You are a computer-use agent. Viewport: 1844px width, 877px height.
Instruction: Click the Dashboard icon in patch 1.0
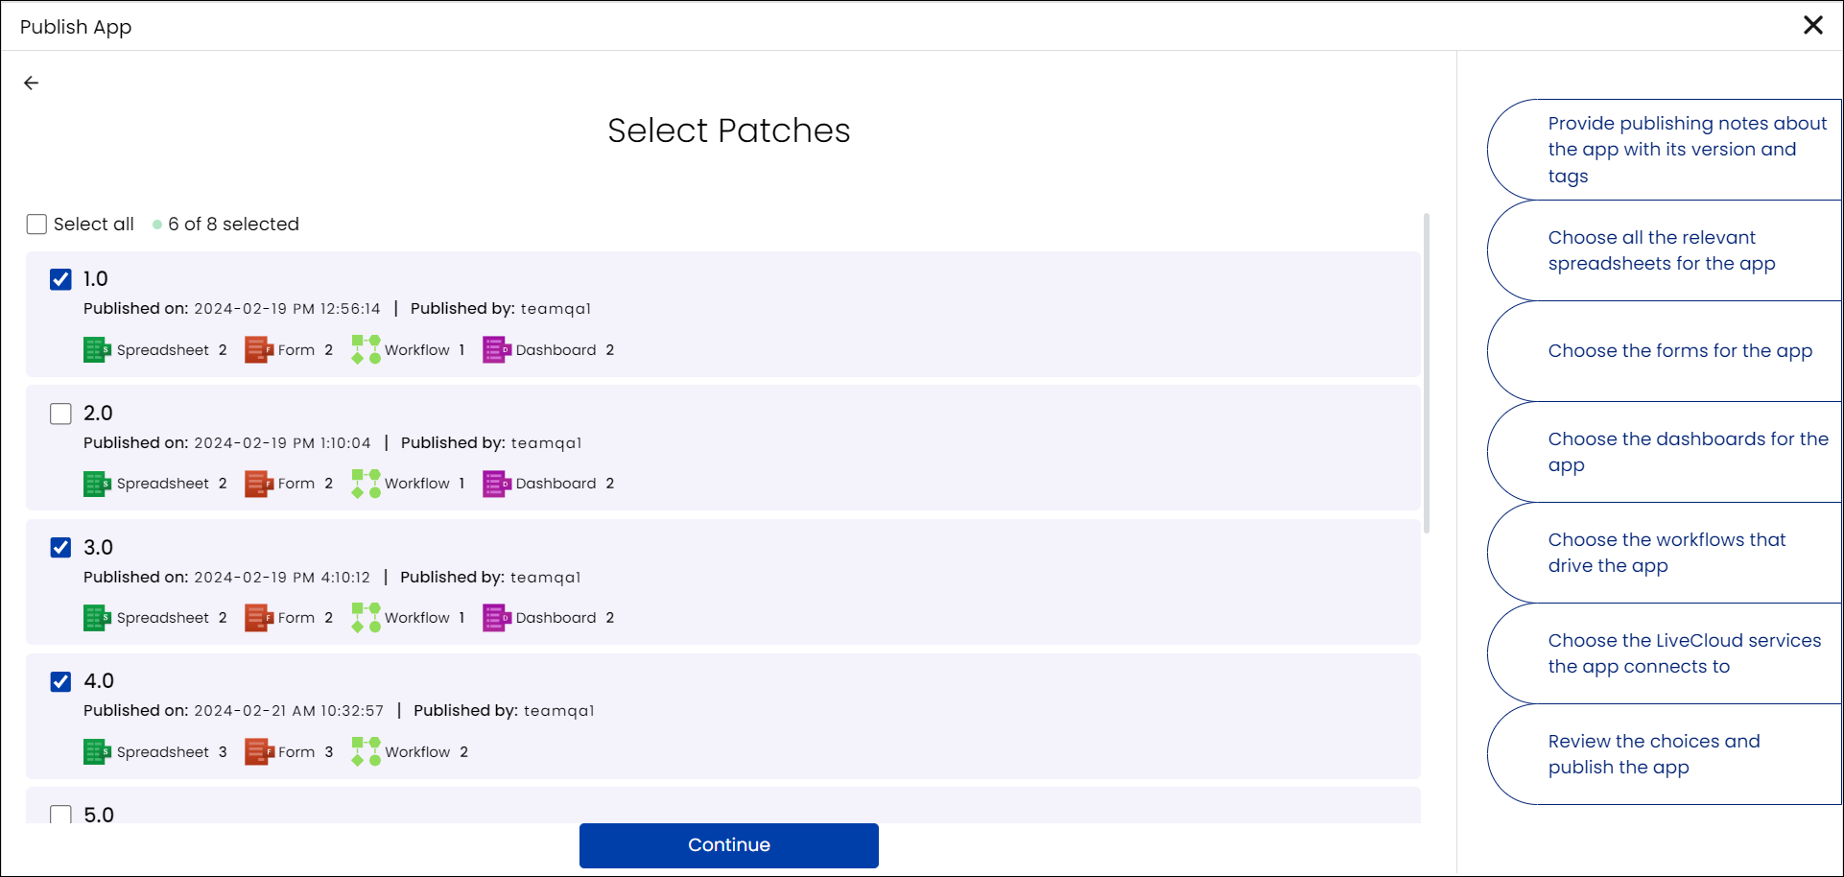point(496,350)
